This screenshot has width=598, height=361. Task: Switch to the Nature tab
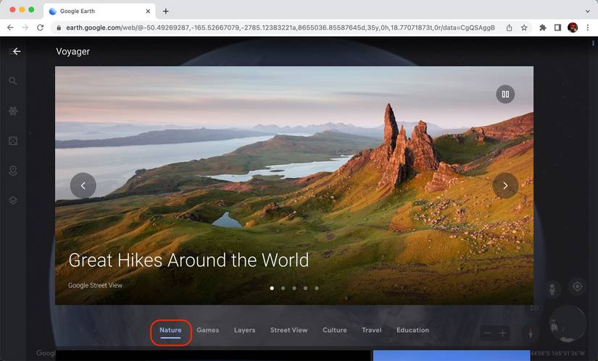pyautogui.click(x=170, y=330)
